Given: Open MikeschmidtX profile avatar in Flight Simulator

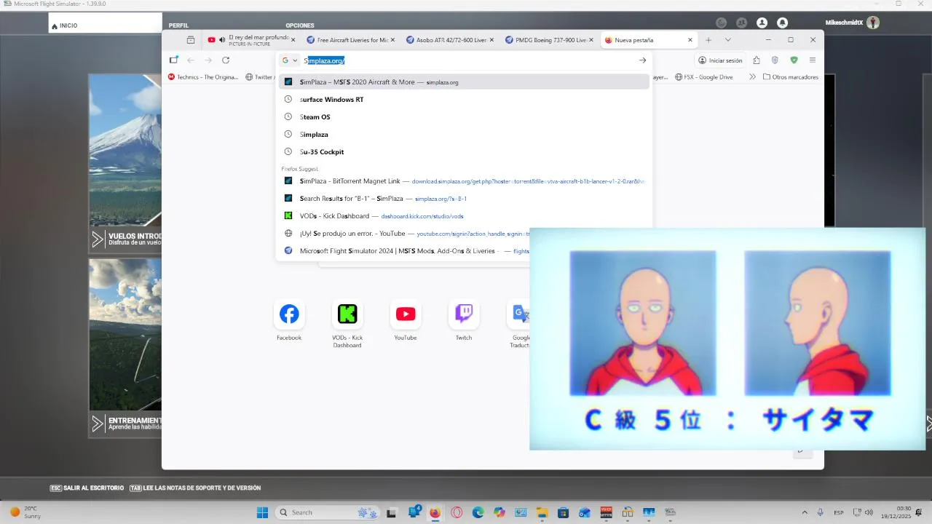Looking at the screenshot, I should click(873, 23).
